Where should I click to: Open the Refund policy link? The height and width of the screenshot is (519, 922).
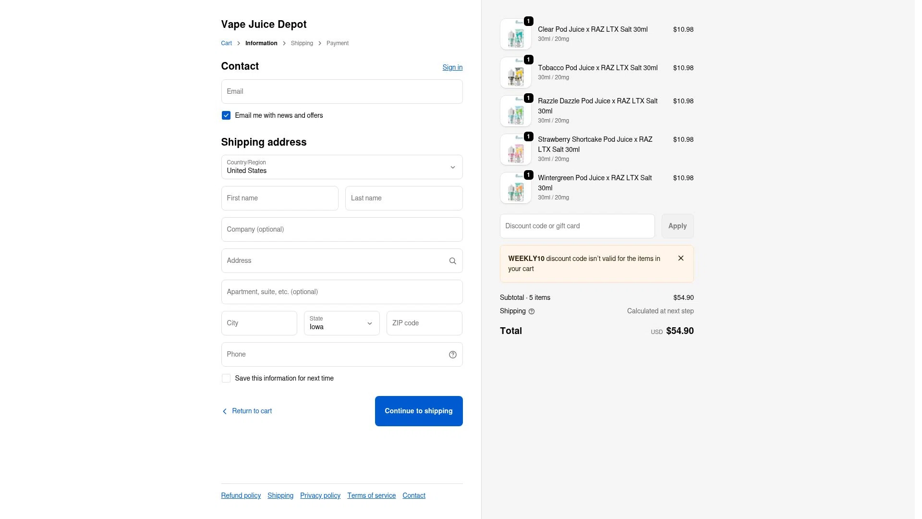tap(241, 495)
